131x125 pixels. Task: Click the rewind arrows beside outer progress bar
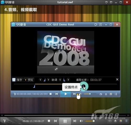tap(2, 115)
